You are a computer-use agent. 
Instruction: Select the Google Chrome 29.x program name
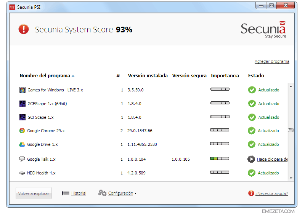click(x=46, y=131)
